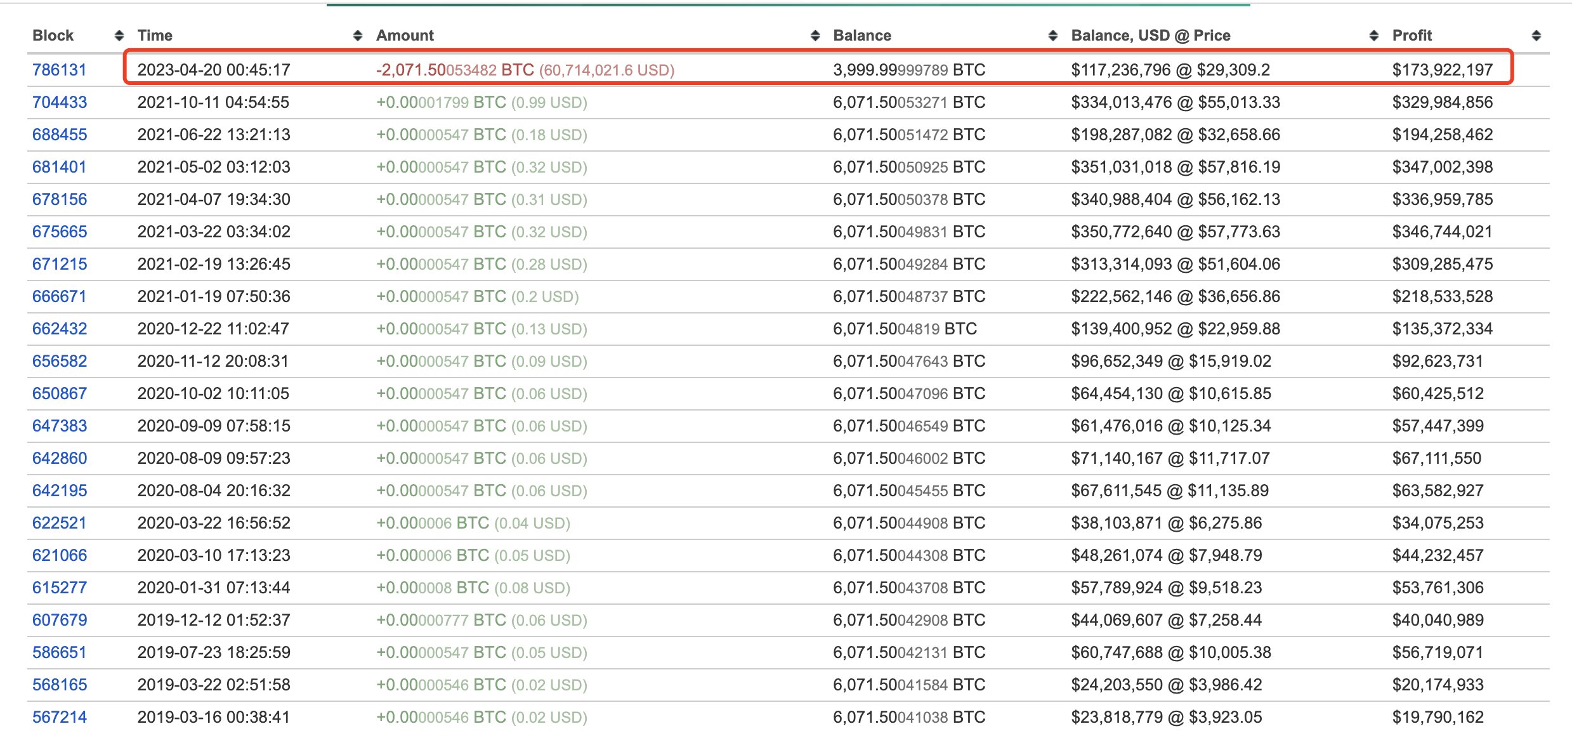
Task: Click the Balance column header text
Action: pyautogui.click(x=861, y=36)
